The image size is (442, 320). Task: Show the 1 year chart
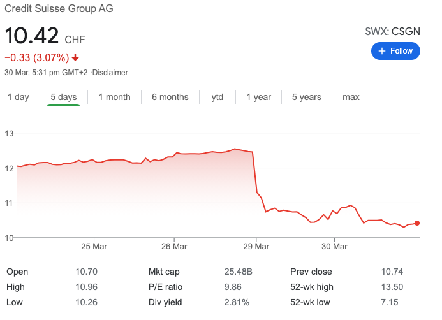[x=258, y=97]
